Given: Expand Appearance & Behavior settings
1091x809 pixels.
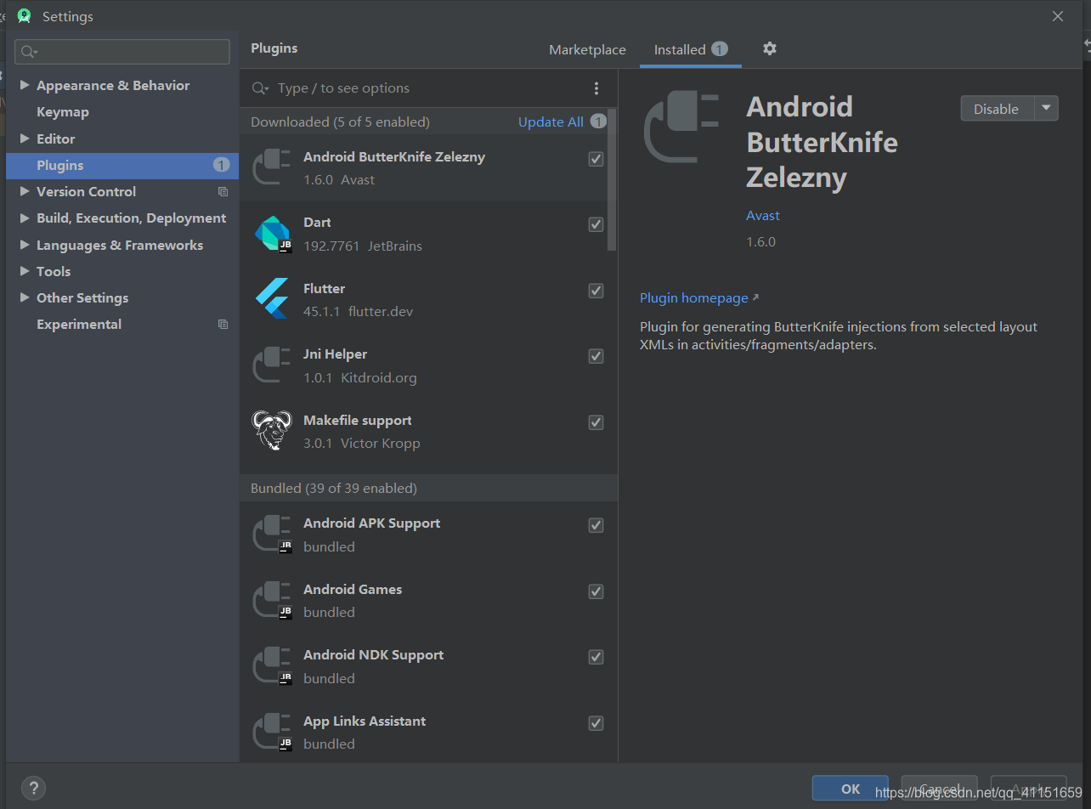Looking at the screenshot, I should tap(25, 85).
